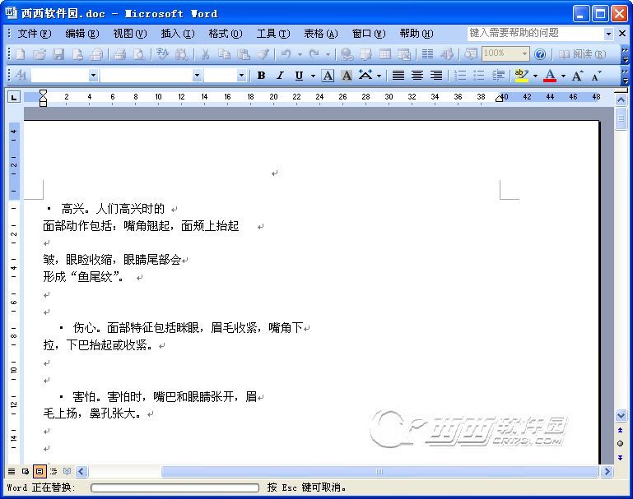
Task: Open the highlight color dropdown arrow
Action: [535, 76]
